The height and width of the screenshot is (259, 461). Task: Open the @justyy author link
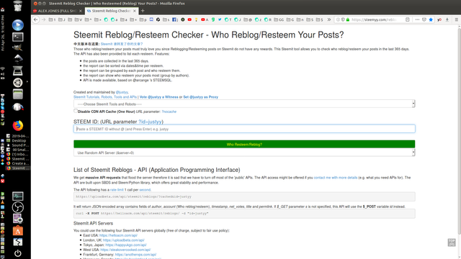click(122, 92)
